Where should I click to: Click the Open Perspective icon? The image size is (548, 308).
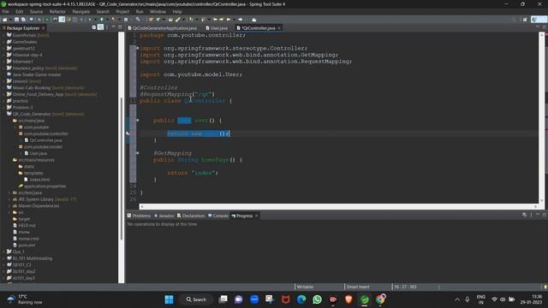pyautogui.click(x=525, y=20)
